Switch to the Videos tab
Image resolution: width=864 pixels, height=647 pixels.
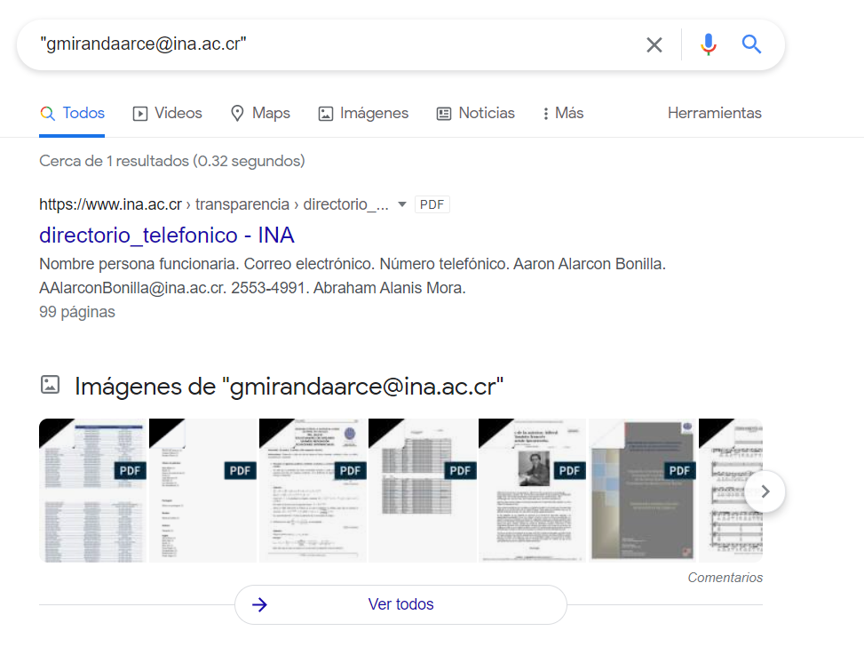point(168,113)
